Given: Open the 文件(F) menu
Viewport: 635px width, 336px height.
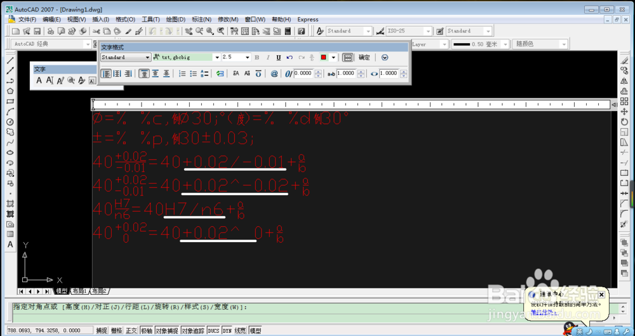Looking at the screenshot, I should click(x=27, y=20).
